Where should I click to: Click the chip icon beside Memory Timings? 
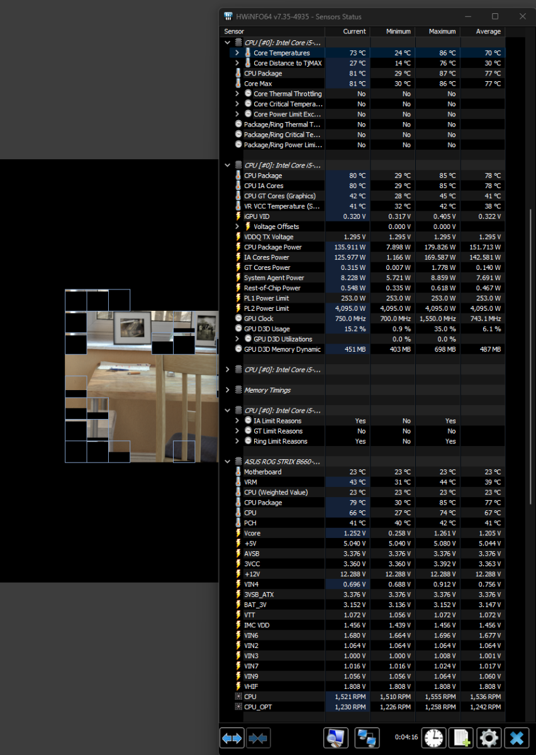click(x=238, y=390)
